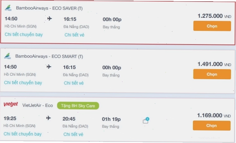The height and width of the screenshot is (143, 236).
Task: Choose the 1.275.000 VND ECO SAVER flight
Action: (212, 26)
